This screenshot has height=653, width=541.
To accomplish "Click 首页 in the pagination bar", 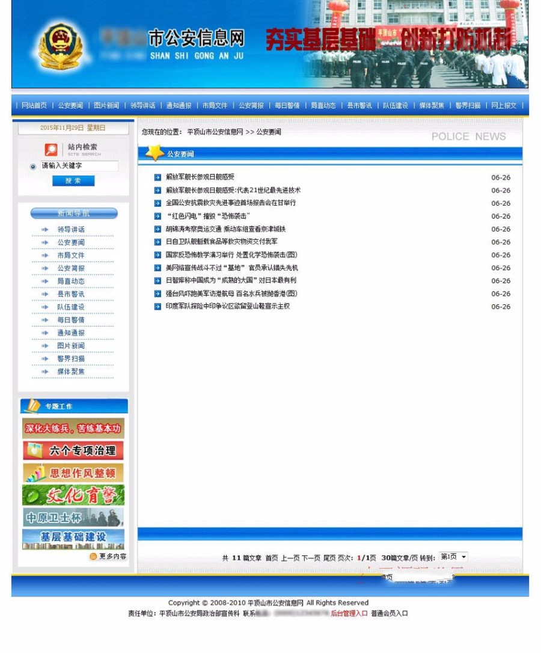I will 272,558.
